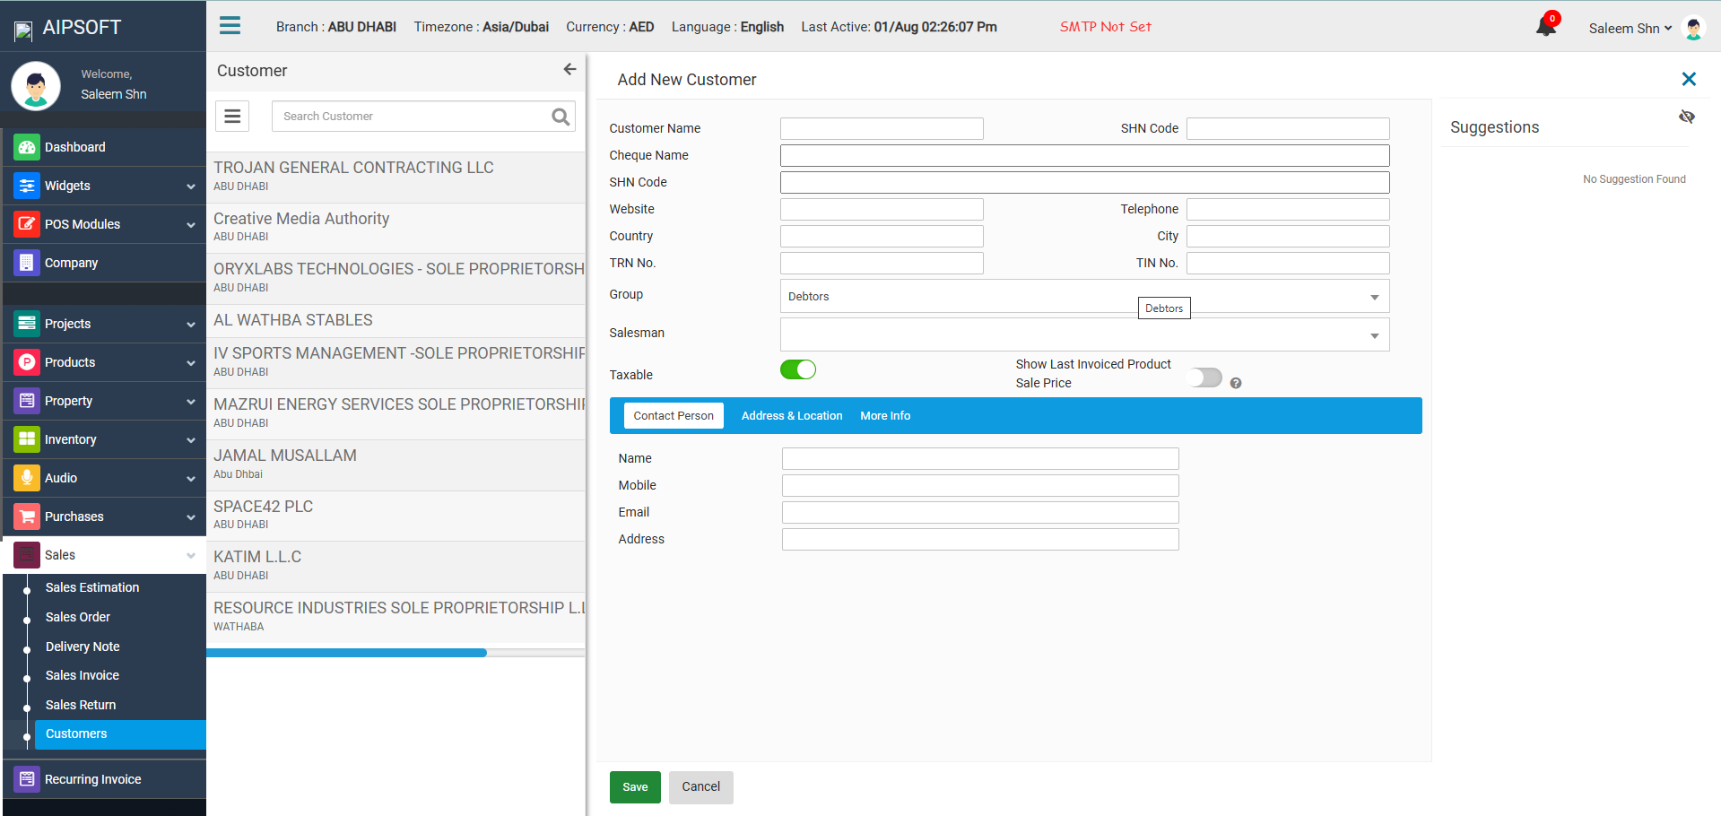This screenshot has height=816, width=1721.
Task: Hide the Suggestions panel eye icon
Action: (x=1687, y=117)
